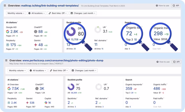Click API button in perfectcorp panel
Viewport: 185px width, 112px height.
[x=176, y=62]
